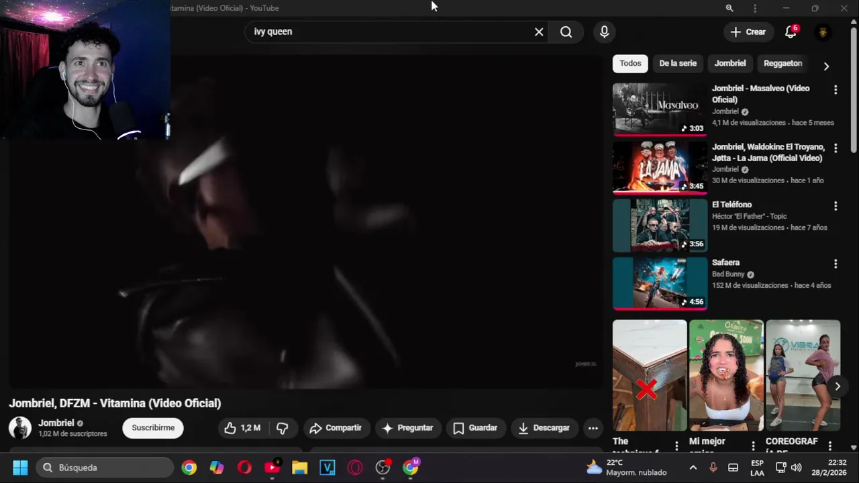Open options for Safaera video
The height and width of the screenshot is (483, 859).
click(836, 264)
